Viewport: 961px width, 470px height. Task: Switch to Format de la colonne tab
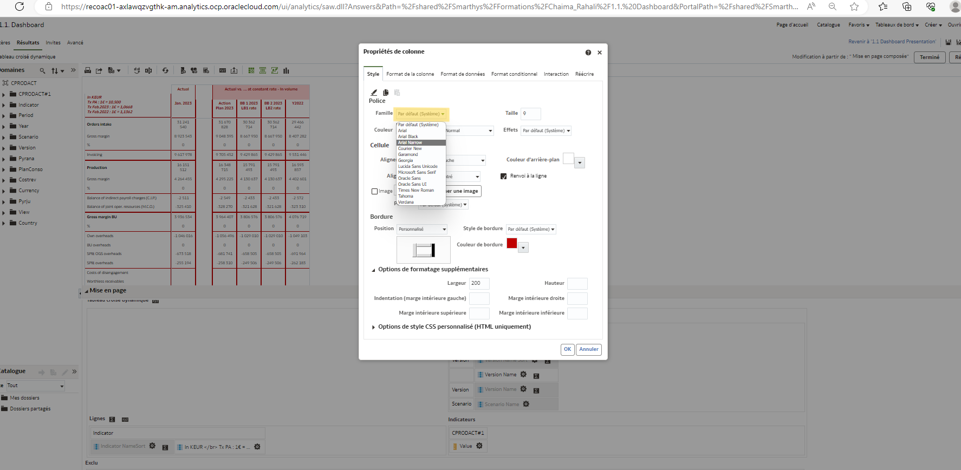tap(410, 74)
